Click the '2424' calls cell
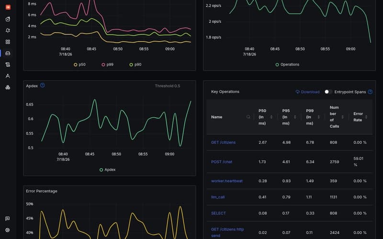 coord(334,233)
